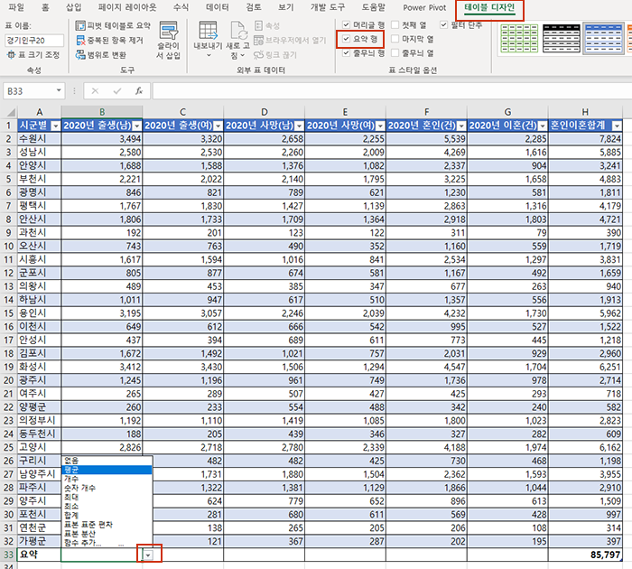This screenshot has height=569, width=632.
Task: Open filter dropdown for 2020년 출생(남)
Action: click(x=137, y=126)
